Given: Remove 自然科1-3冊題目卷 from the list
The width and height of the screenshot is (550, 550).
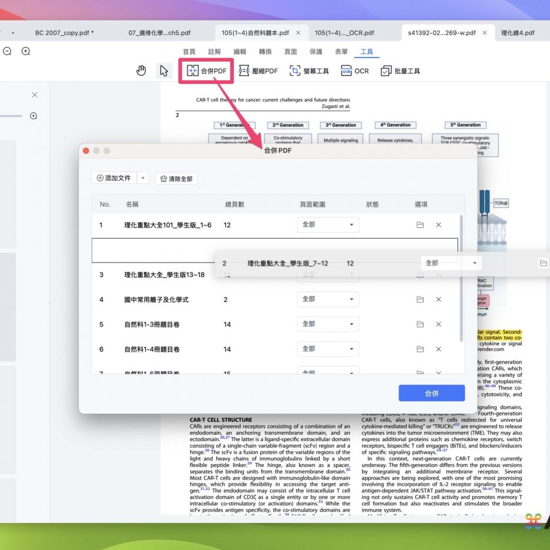Looking at the screenshot, I should (438, 324).
